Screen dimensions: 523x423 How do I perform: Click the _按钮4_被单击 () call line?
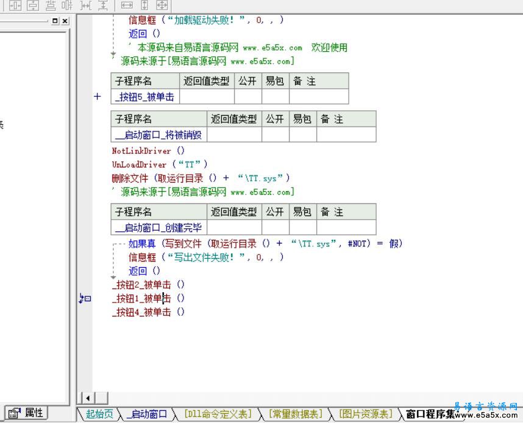click(148, 312)
